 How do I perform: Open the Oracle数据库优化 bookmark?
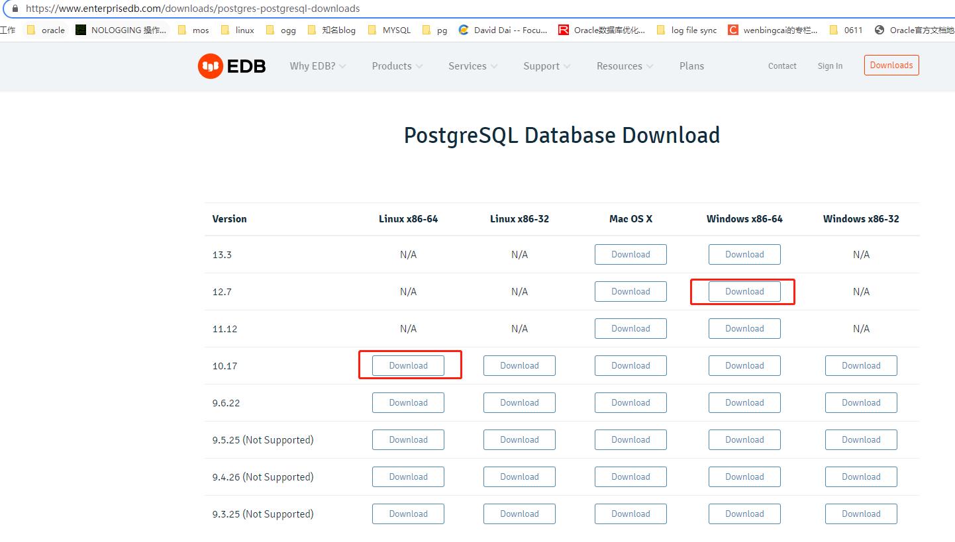tap(602, 30)
